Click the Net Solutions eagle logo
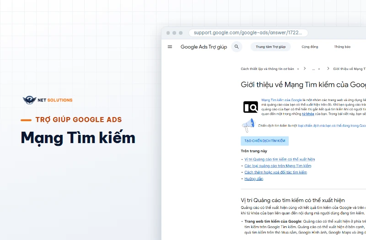 point(29,100)
